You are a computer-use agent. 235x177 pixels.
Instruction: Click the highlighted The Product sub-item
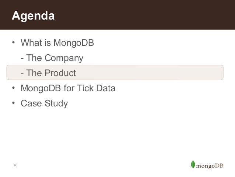point(49,73)
